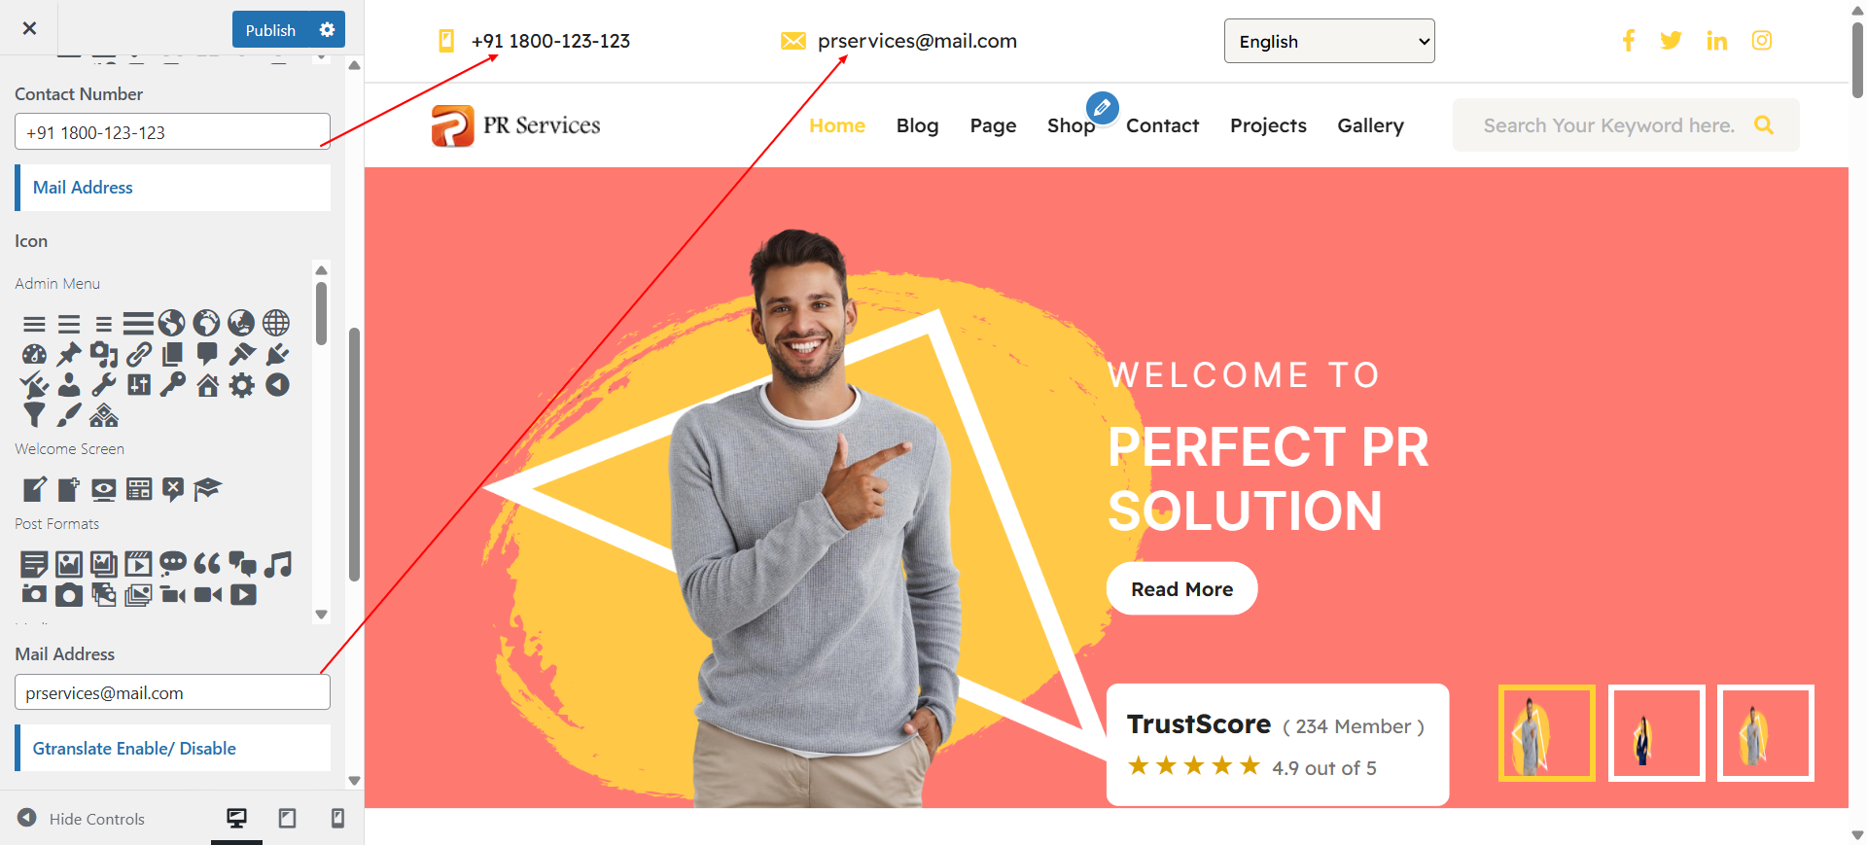The width and height of the screenshot is (1867, 845).
Task: Select the music note post format icon
Action: click(278, 564)
